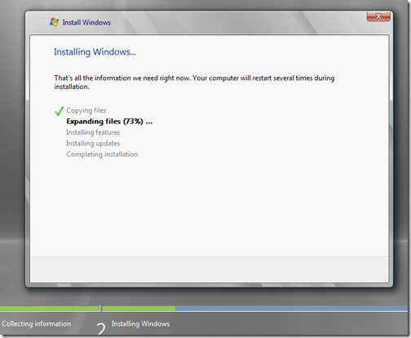This screenshot has height=338, width=411.
Task: Click the divider between progress bar segments
Action: 100,309
